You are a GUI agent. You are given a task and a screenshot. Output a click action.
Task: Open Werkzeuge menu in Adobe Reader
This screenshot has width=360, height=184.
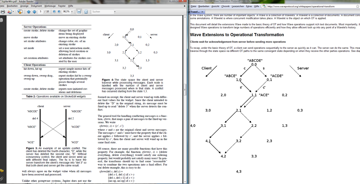pyautogui.click(x=50, y=6)
